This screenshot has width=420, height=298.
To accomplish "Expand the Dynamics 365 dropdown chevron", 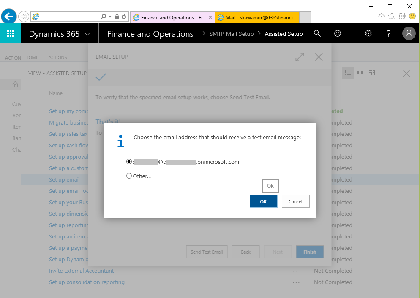I will point(87,34).
